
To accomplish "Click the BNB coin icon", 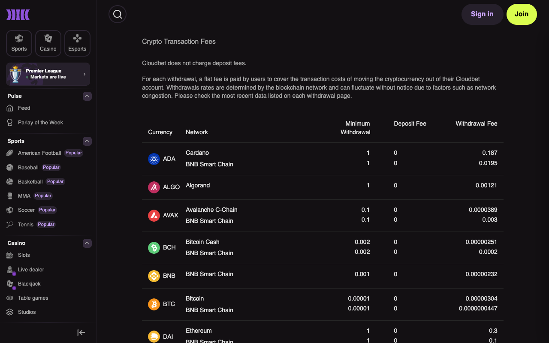I will tap(154, 276).
